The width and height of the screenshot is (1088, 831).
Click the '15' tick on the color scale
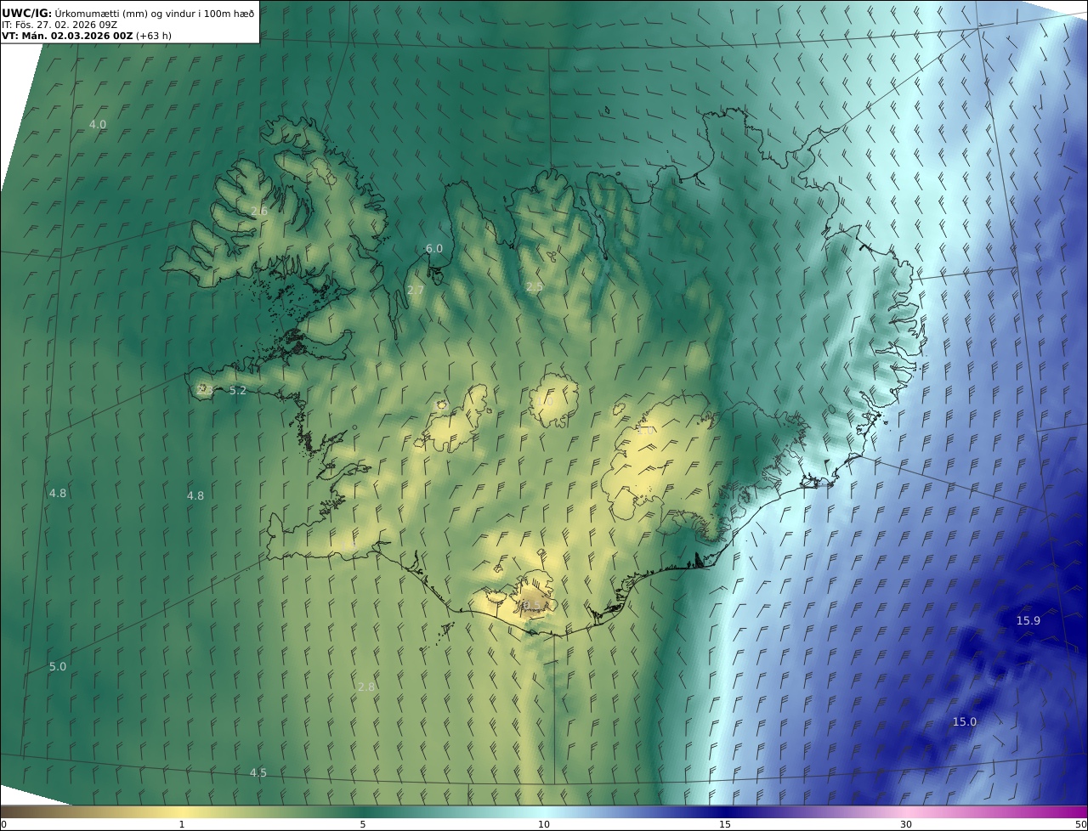(725, 824)
